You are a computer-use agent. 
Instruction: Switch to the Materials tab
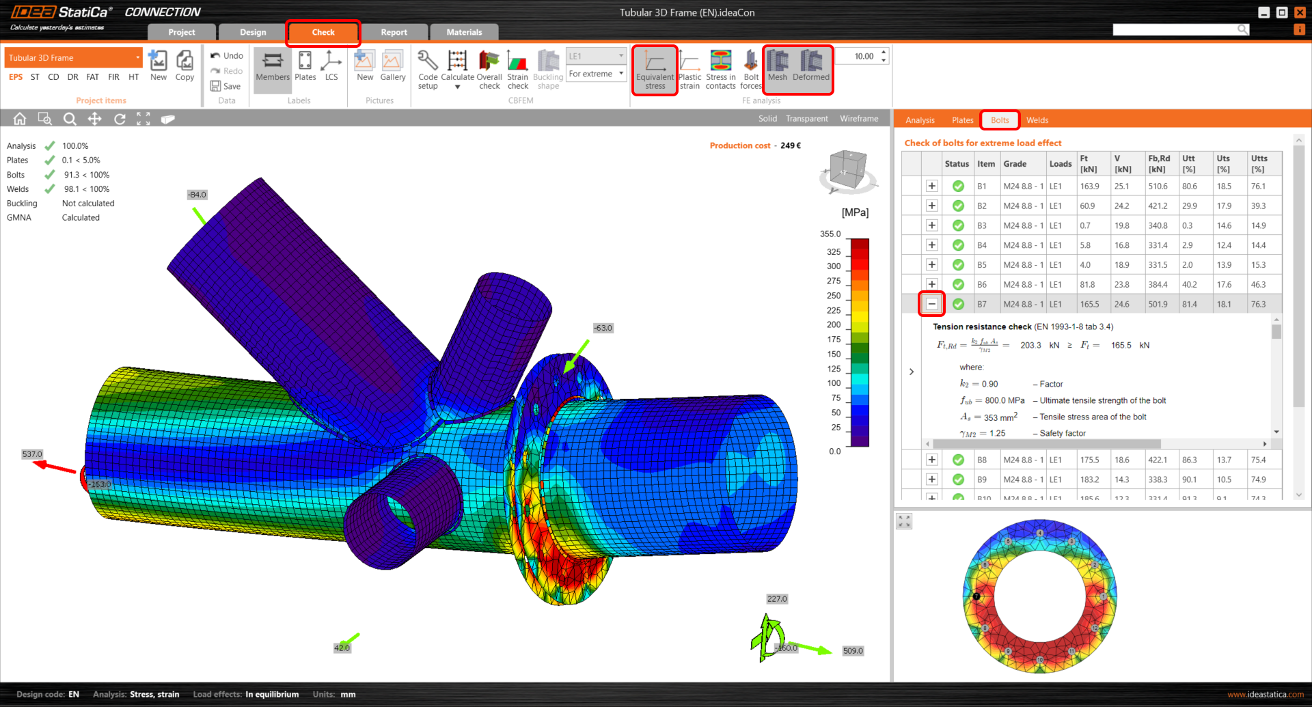point(464,32)
